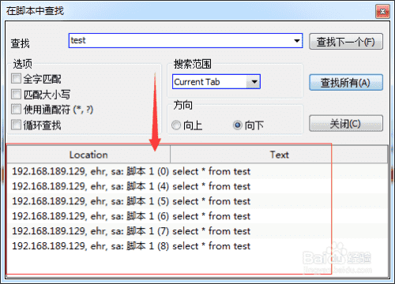Open the Current Tab search scope dropdown
Screen dimensions: 395x284
point(216,82)
